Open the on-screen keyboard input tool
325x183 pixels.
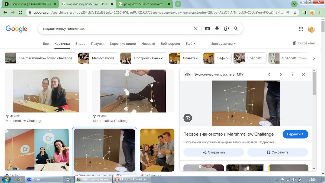tap(207, 28)
